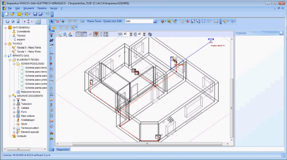Viewport: 287px width, 160px height.
Task: Increase the first rotation angle spinner
Action: click(x=131, y=33)
